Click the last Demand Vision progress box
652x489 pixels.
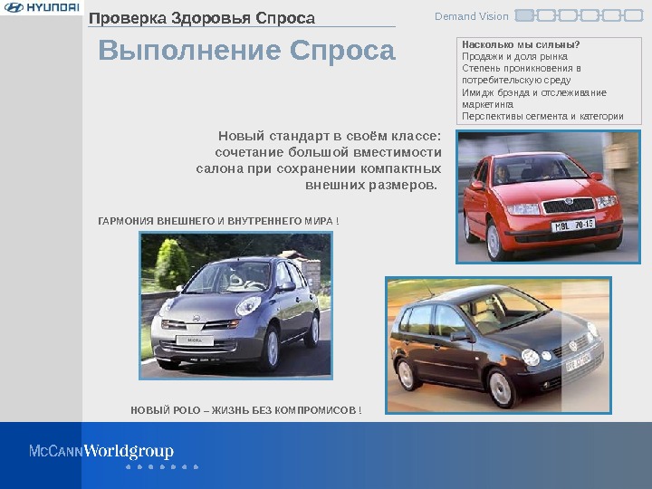click(x=633, y=15)
